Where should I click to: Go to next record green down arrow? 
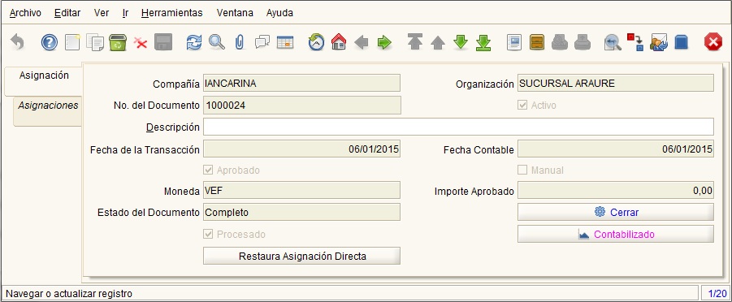pos(461,42)
